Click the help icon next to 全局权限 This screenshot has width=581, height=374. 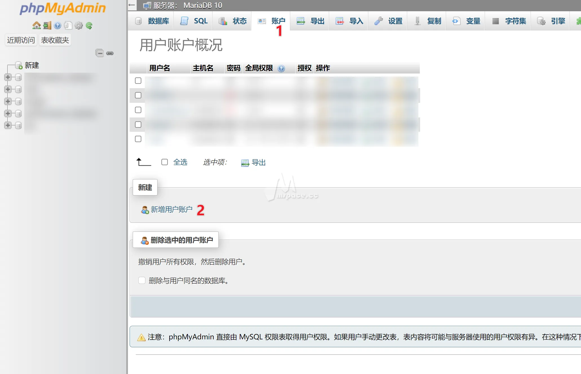click(281, 68)
